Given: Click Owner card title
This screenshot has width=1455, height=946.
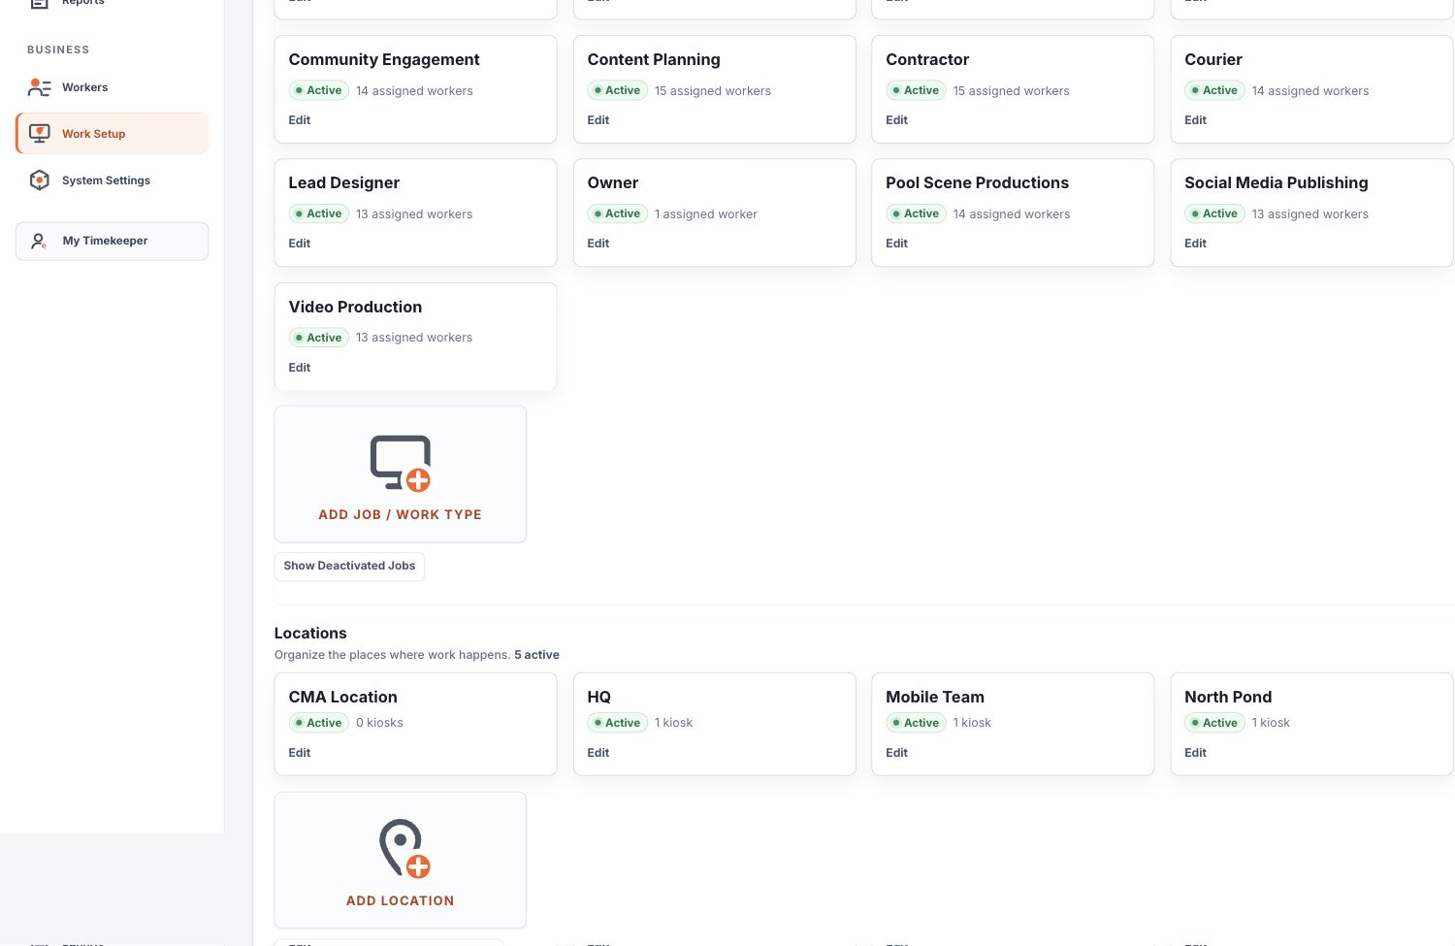Looking at the screenshot, I should 613,183.
